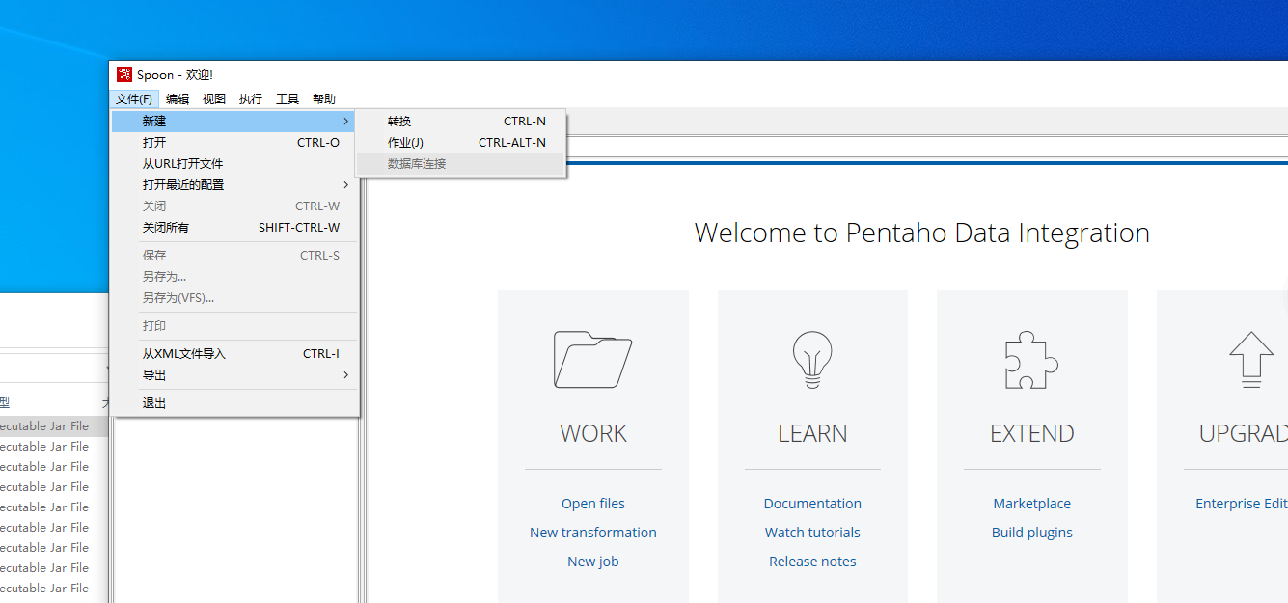Click the New transformation link
The width and height of the screenshot is (1288, 603).
coord(593,533)
